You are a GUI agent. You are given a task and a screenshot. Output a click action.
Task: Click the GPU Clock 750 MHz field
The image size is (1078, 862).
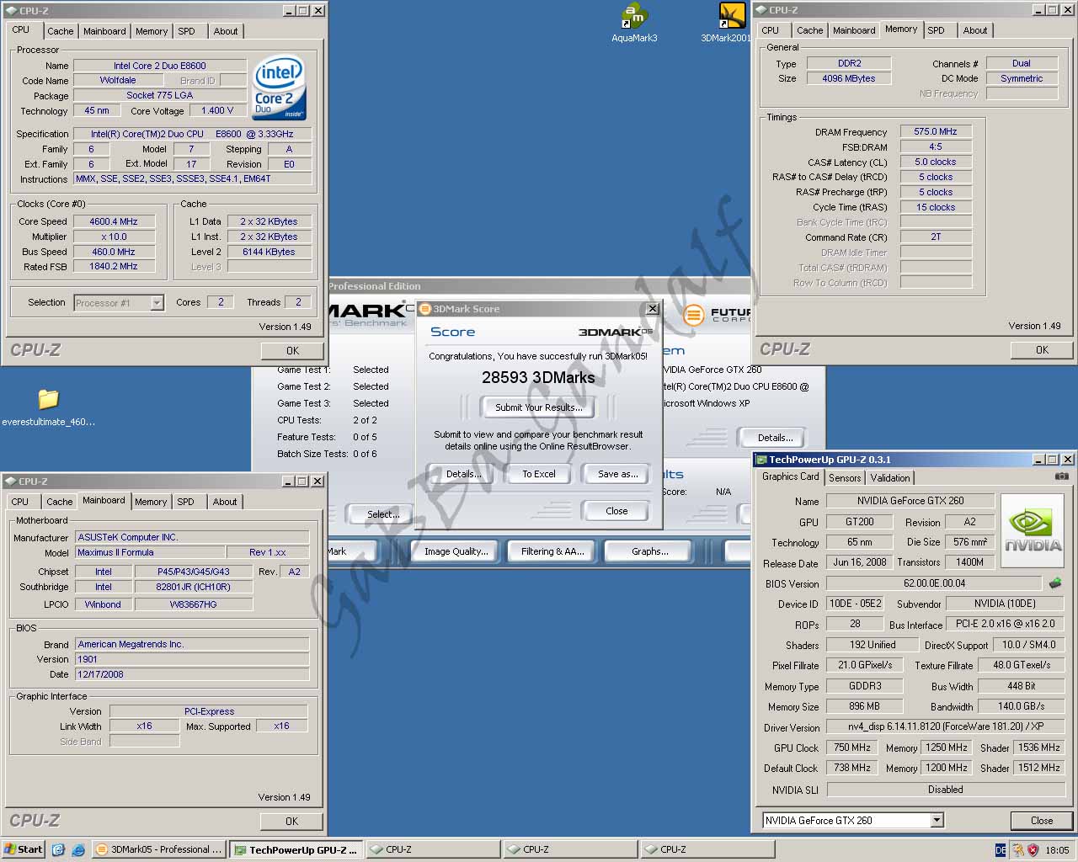coord(852,748)
